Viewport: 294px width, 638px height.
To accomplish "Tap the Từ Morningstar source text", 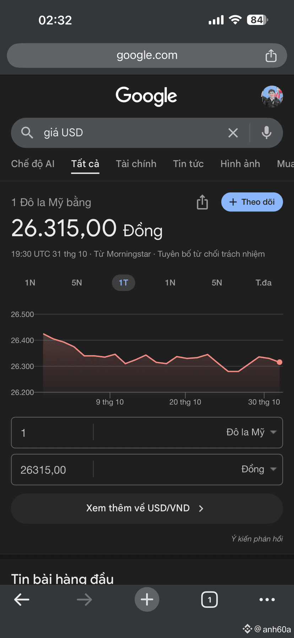I will [123, 254].
